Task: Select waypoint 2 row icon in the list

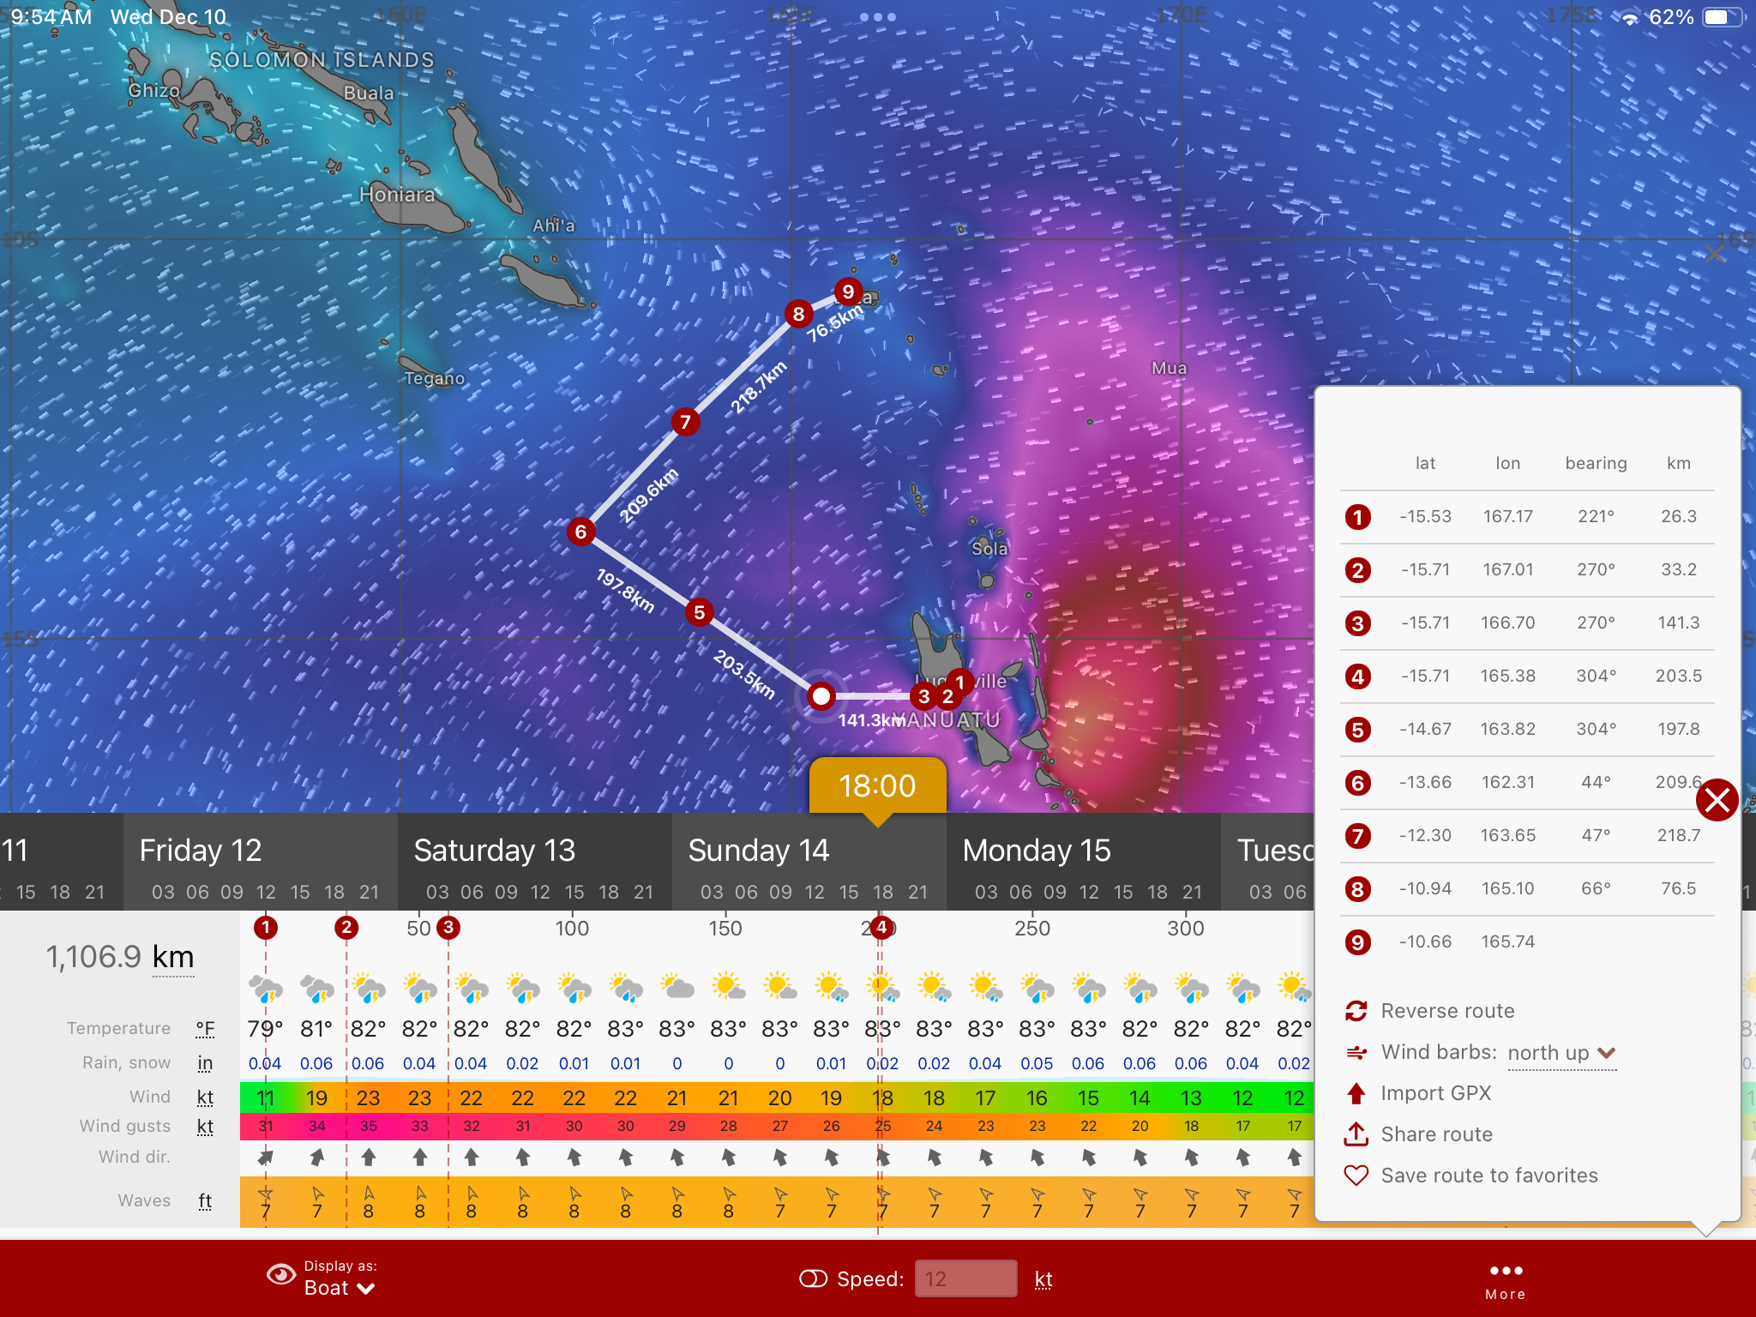Action: (x=1357, y=570)
